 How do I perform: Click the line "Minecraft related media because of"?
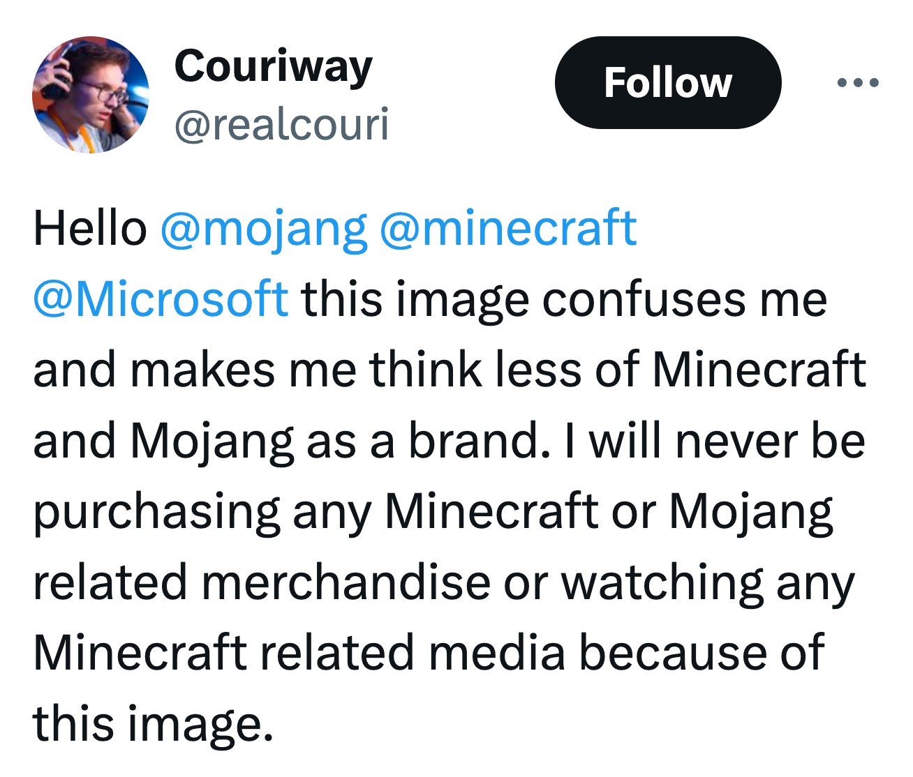[429, 653]
